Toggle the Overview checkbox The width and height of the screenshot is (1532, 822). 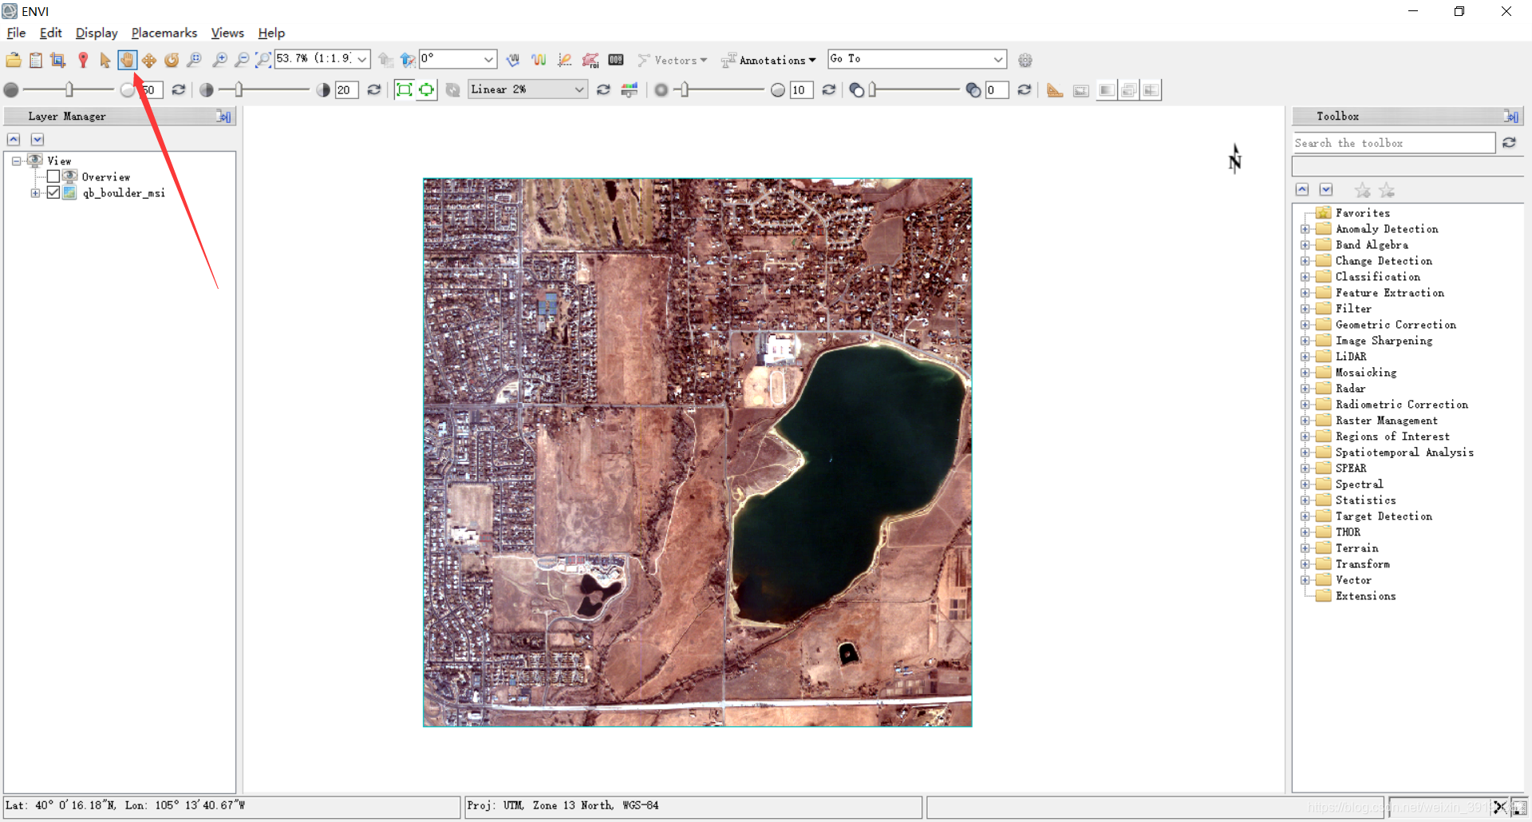[x=53, y=176]
